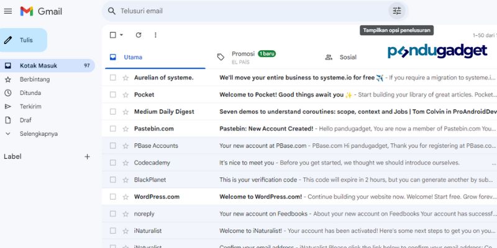
Task: Open the Seven demos coroutines email
Action: tap(299, 112)
